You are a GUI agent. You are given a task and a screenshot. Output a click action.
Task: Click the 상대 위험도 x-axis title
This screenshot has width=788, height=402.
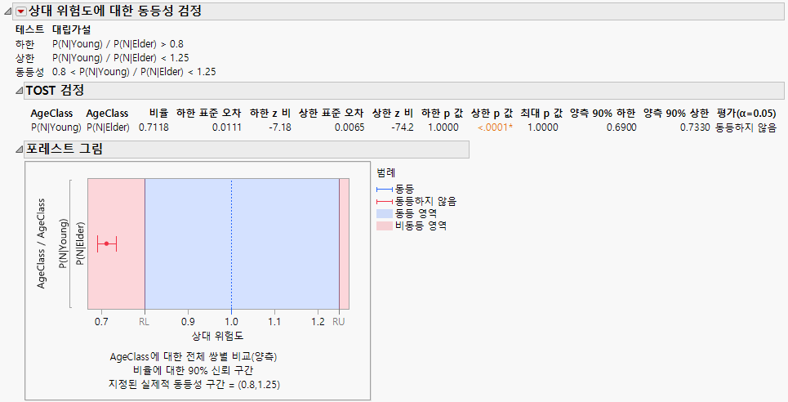(217, 336)
